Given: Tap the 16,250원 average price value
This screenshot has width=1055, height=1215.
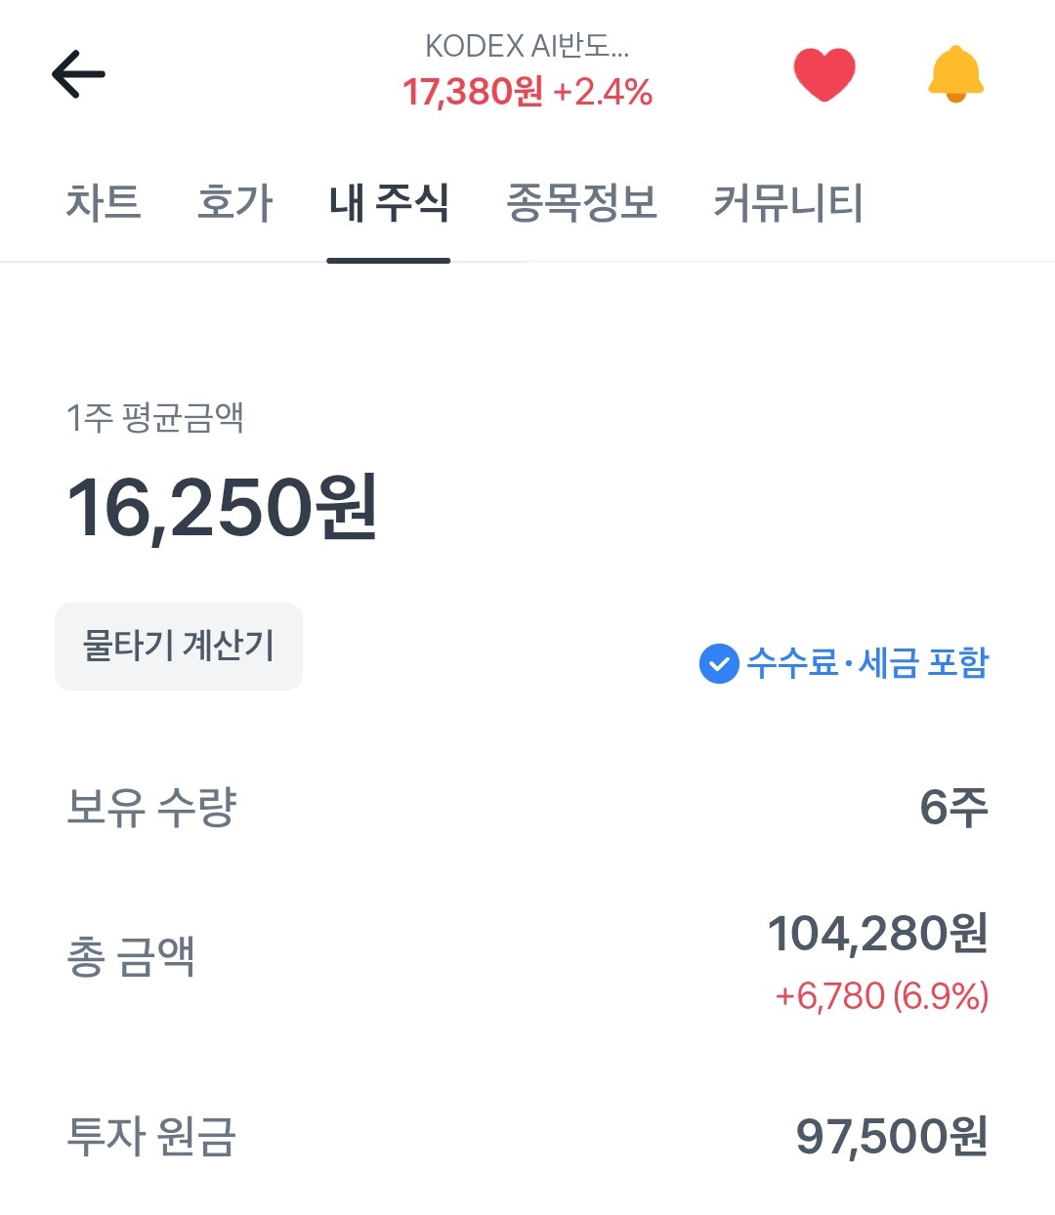Looking at the screenshot, I should coord(222,508).
